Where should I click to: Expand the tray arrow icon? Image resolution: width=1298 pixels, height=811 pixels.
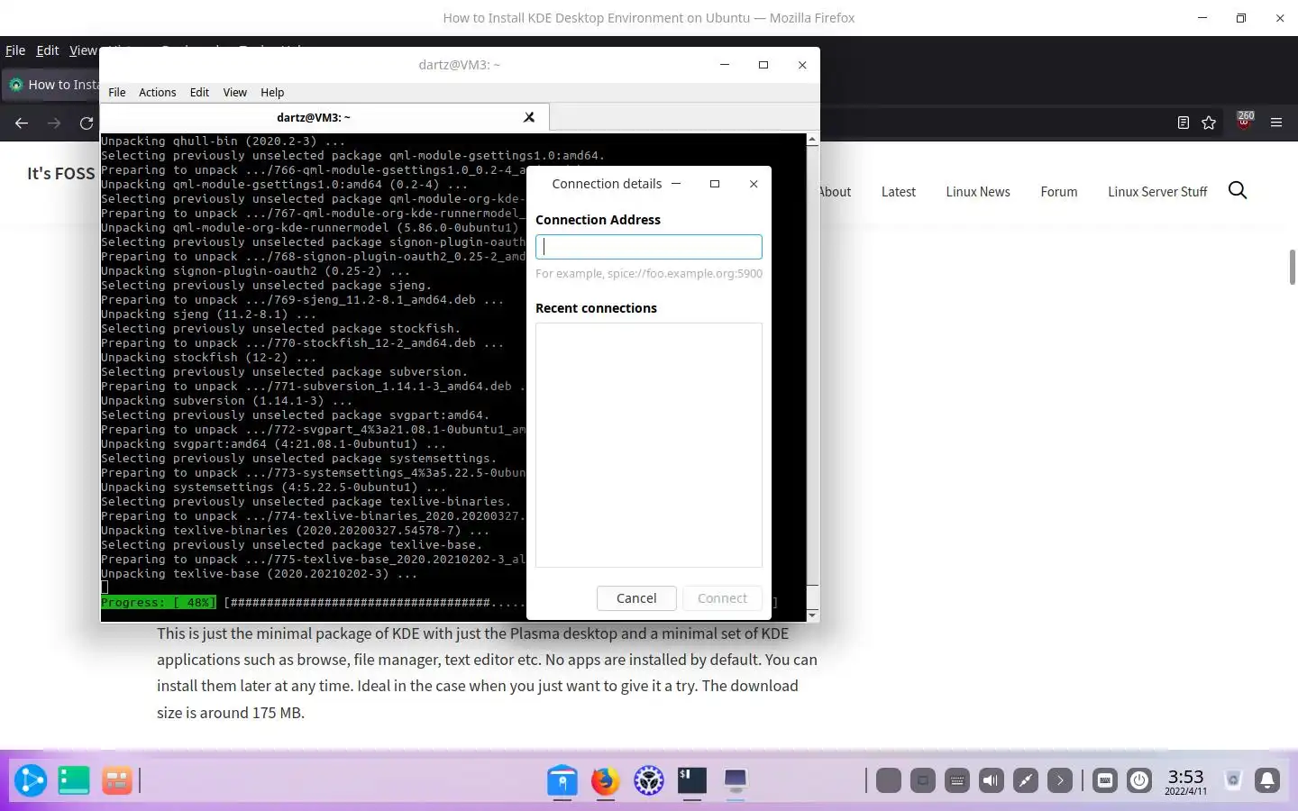(x=1060, y=780)
